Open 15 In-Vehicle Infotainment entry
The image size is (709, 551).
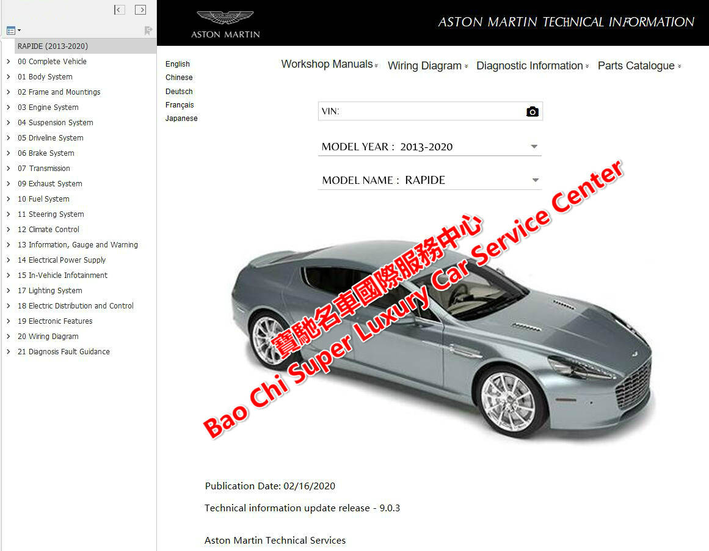click(x=62, y=275)
